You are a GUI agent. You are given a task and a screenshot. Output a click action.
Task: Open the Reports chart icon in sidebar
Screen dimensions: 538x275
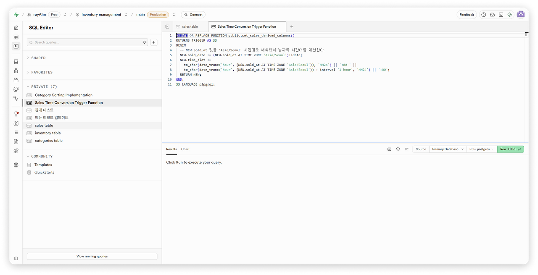coord(16,123)
